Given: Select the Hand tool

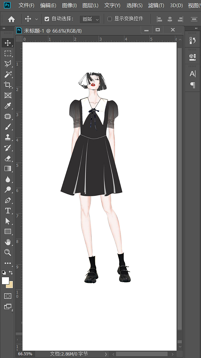Looking at the screenshot, I should (8, 242).
